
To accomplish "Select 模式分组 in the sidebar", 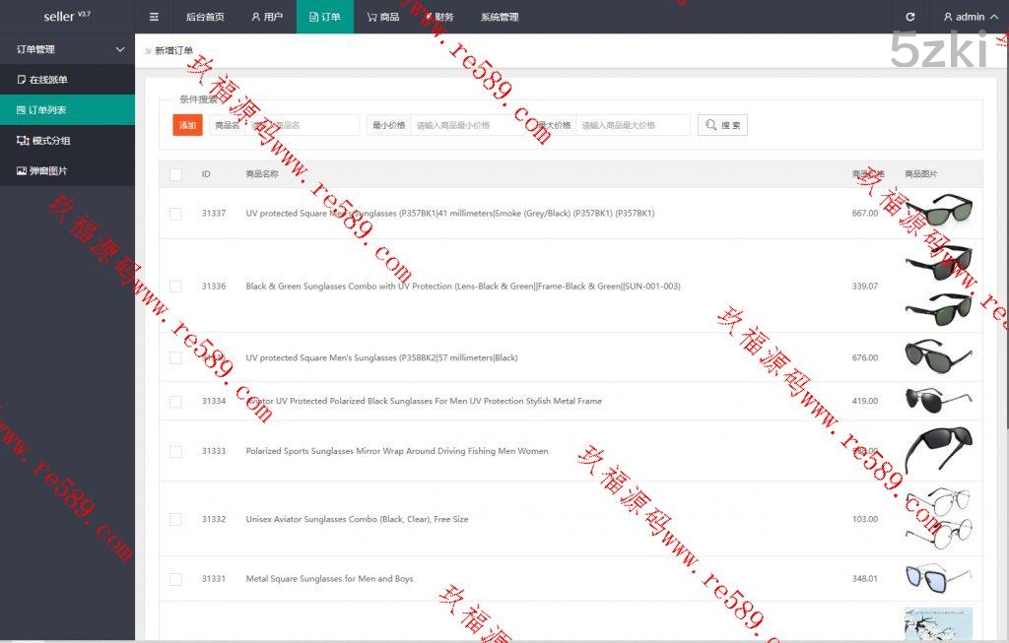I will [x=50, y=141].
